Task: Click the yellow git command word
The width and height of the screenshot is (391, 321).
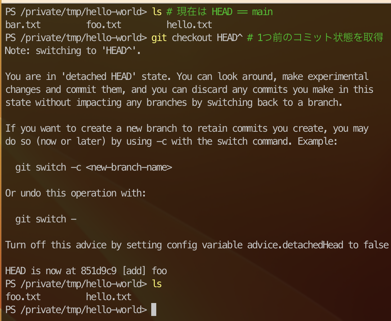Action: [x=159, y=38]
